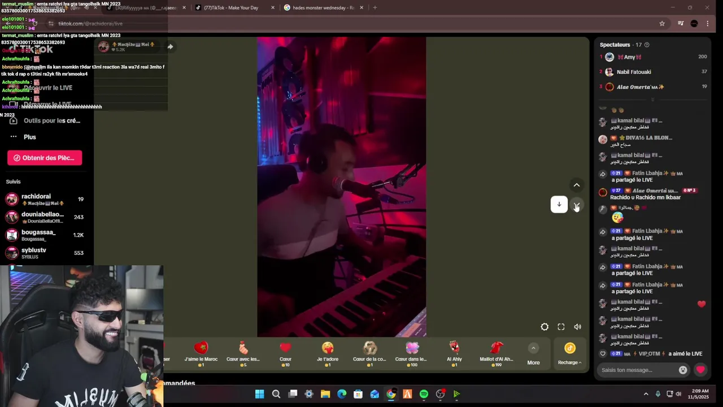This screenshot has width=723, height=407.
Task: Expand the More gifts panel
Action: point(533,353)
